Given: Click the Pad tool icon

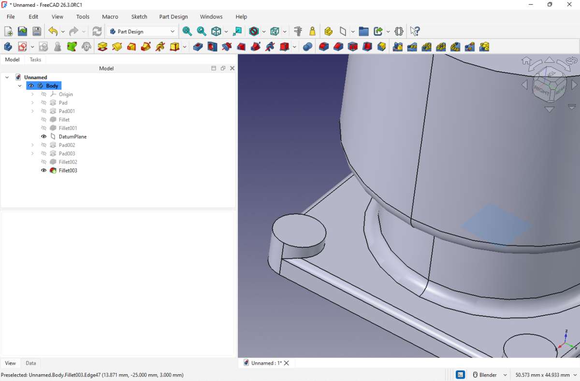Looking at the screenshot, I should (102, 46).
